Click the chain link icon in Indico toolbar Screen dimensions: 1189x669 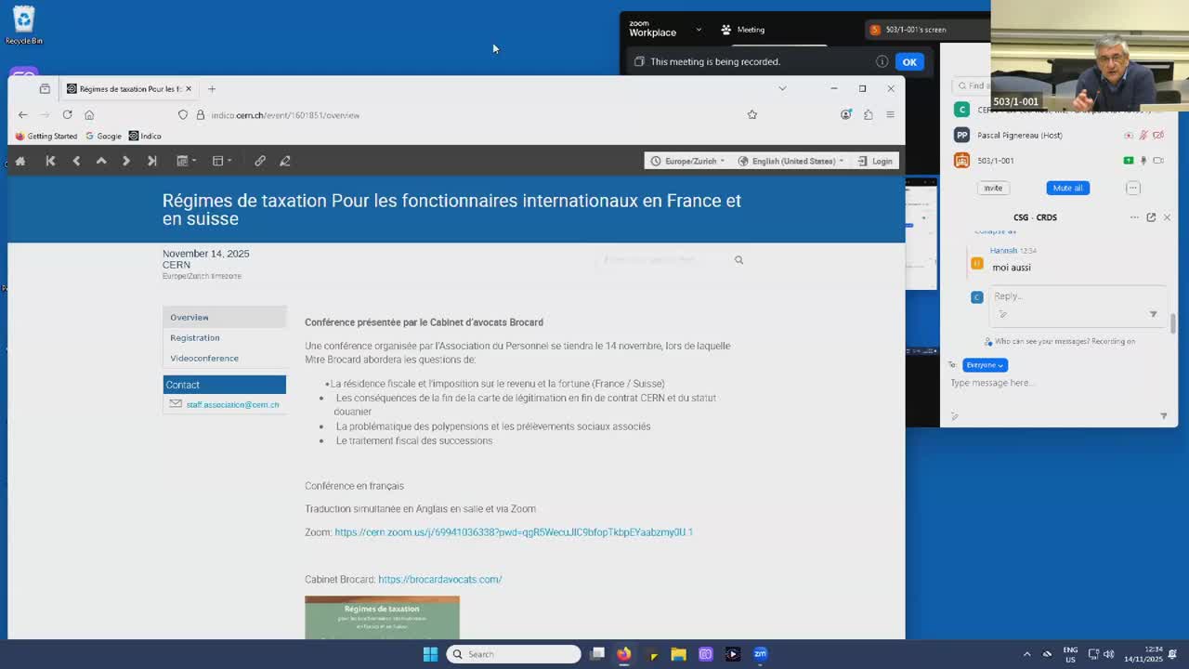[x=260, y=161]
